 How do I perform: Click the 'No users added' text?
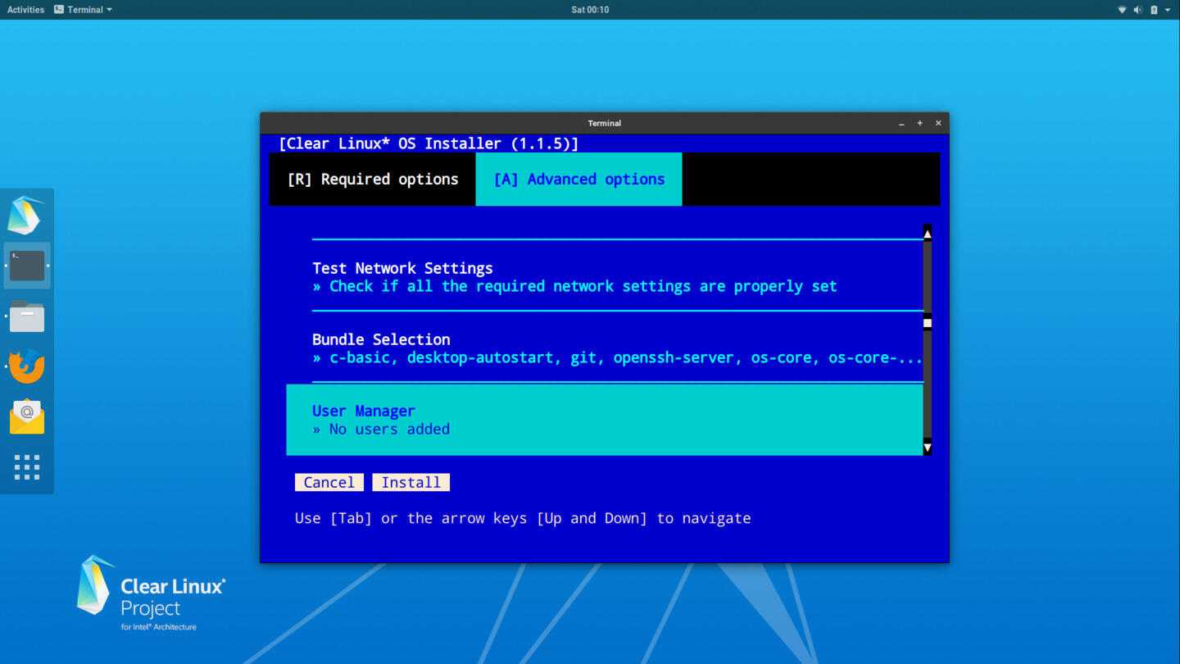389,429
